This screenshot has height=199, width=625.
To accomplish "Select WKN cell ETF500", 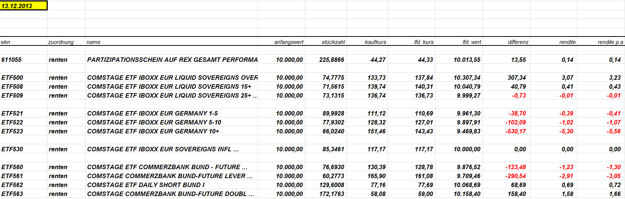I will 24,77.
